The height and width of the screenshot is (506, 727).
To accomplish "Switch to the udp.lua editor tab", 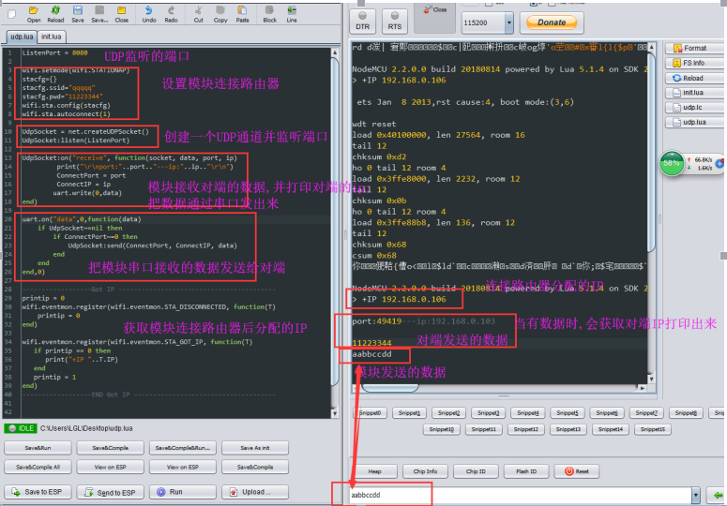I will [22, 37].
